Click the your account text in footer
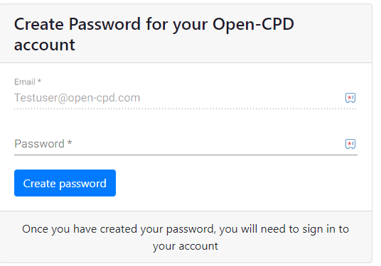 tap(186, 246)
